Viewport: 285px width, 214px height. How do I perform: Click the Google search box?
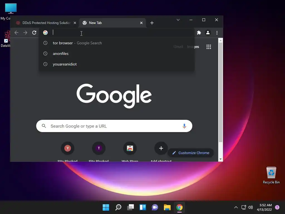114,126
